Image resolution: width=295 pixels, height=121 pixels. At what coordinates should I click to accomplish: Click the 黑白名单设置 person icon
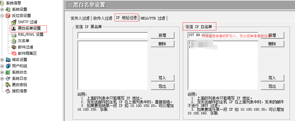pyautogui.click(x=14, y=28)
